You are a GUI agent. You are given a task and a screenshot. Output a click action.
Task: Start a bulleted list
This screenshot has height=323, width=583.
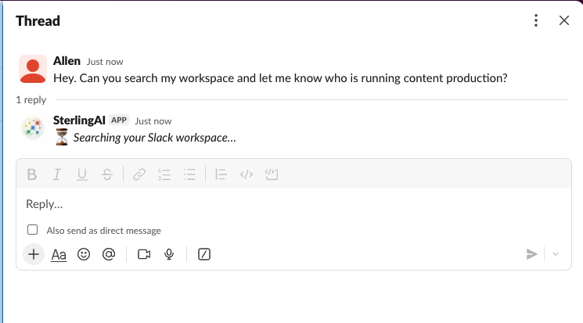tap(189, 174)
